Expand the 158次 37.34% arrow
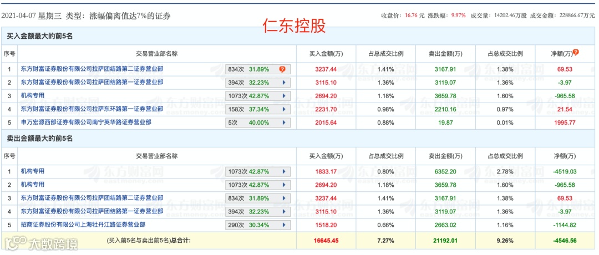 [284, 109]
